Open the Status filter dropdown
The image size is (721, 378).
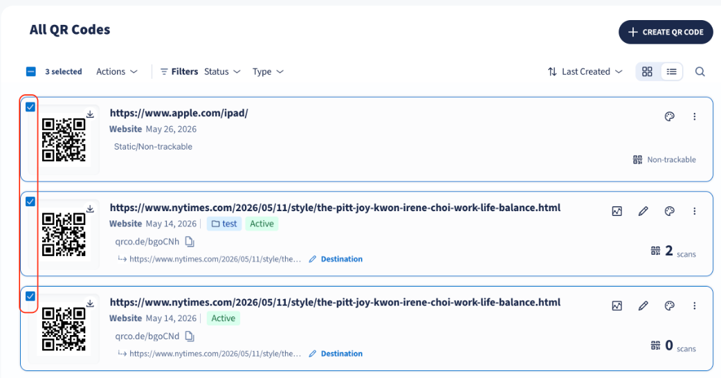(x=222, y=72)
